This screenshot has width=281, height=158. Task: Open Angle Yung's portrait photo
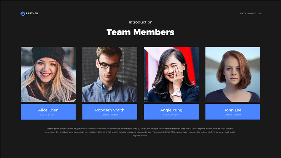(x=171, y=75)
